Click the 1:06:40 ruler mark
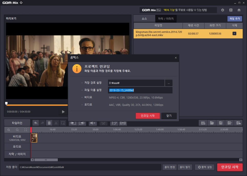 pos(117,130)
